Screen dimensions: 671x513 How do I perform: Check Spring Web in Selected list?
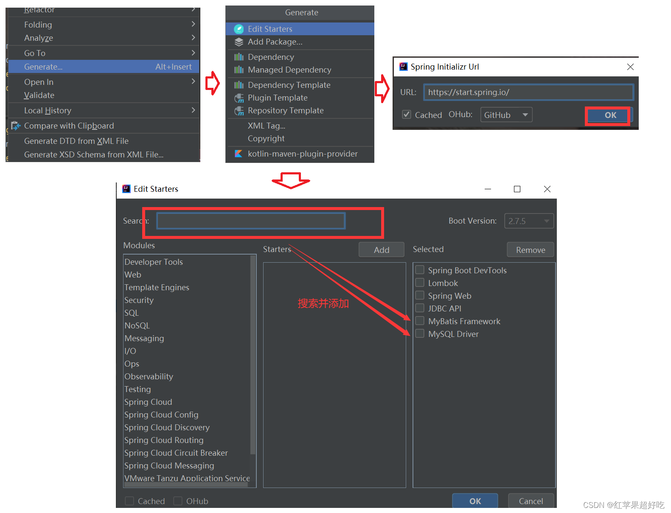pos(420,295)
